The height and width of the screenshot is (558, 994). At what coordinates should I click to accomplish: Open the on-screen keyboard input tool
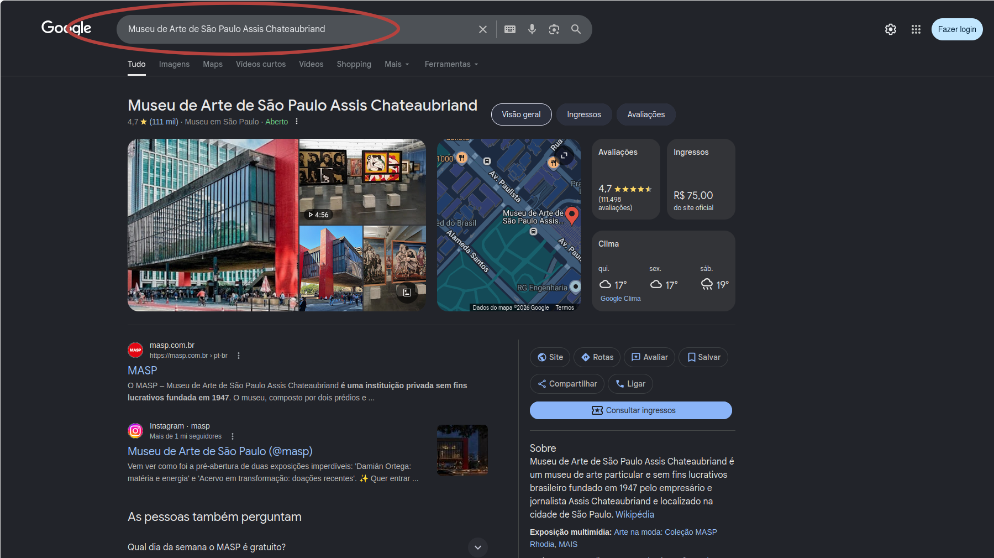click(510, 29)
